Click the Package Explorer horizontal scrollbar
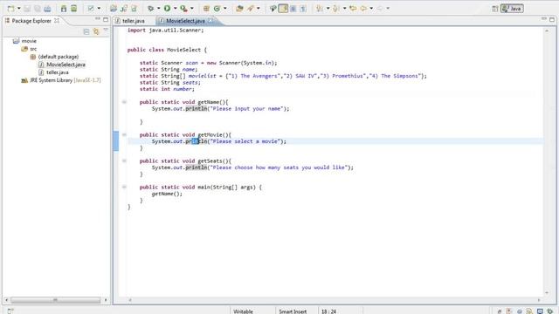The height and width of the screenshot is (314, 559). (55, 300)
